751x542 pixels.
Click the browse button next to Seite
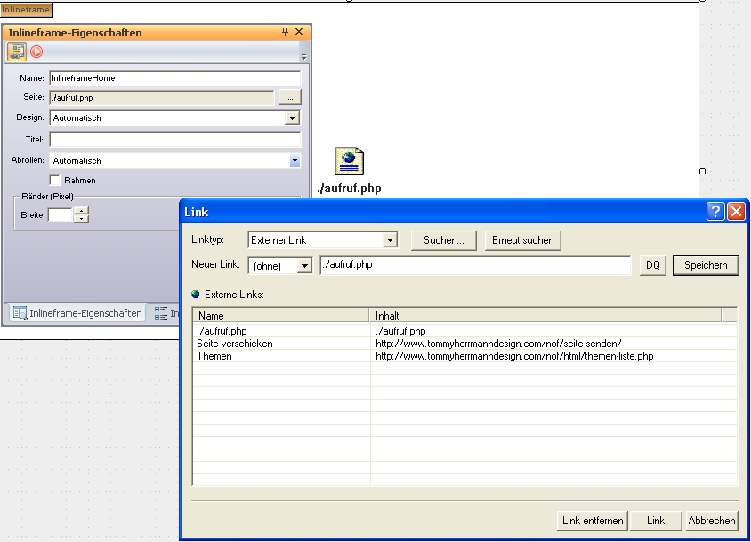(x=290, y=97)
